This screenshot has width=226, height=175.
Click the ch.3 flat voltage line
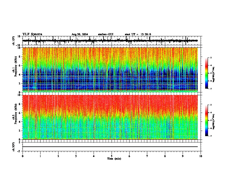point(110,147)
